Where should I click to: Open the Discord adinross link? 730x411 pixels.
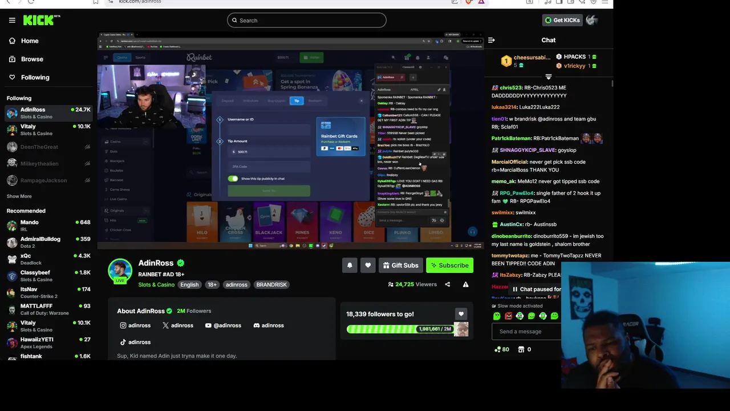coord(269,325)
